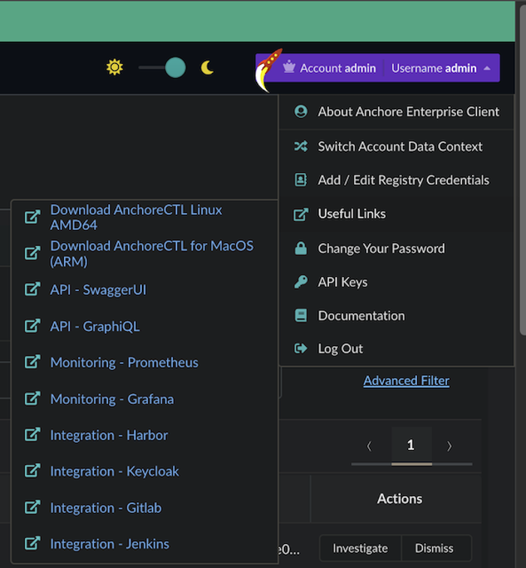The width and height of the screenshot is (526, 568).
Task: Click the moon dark-mode icon
Action: [x=207, y=68]
